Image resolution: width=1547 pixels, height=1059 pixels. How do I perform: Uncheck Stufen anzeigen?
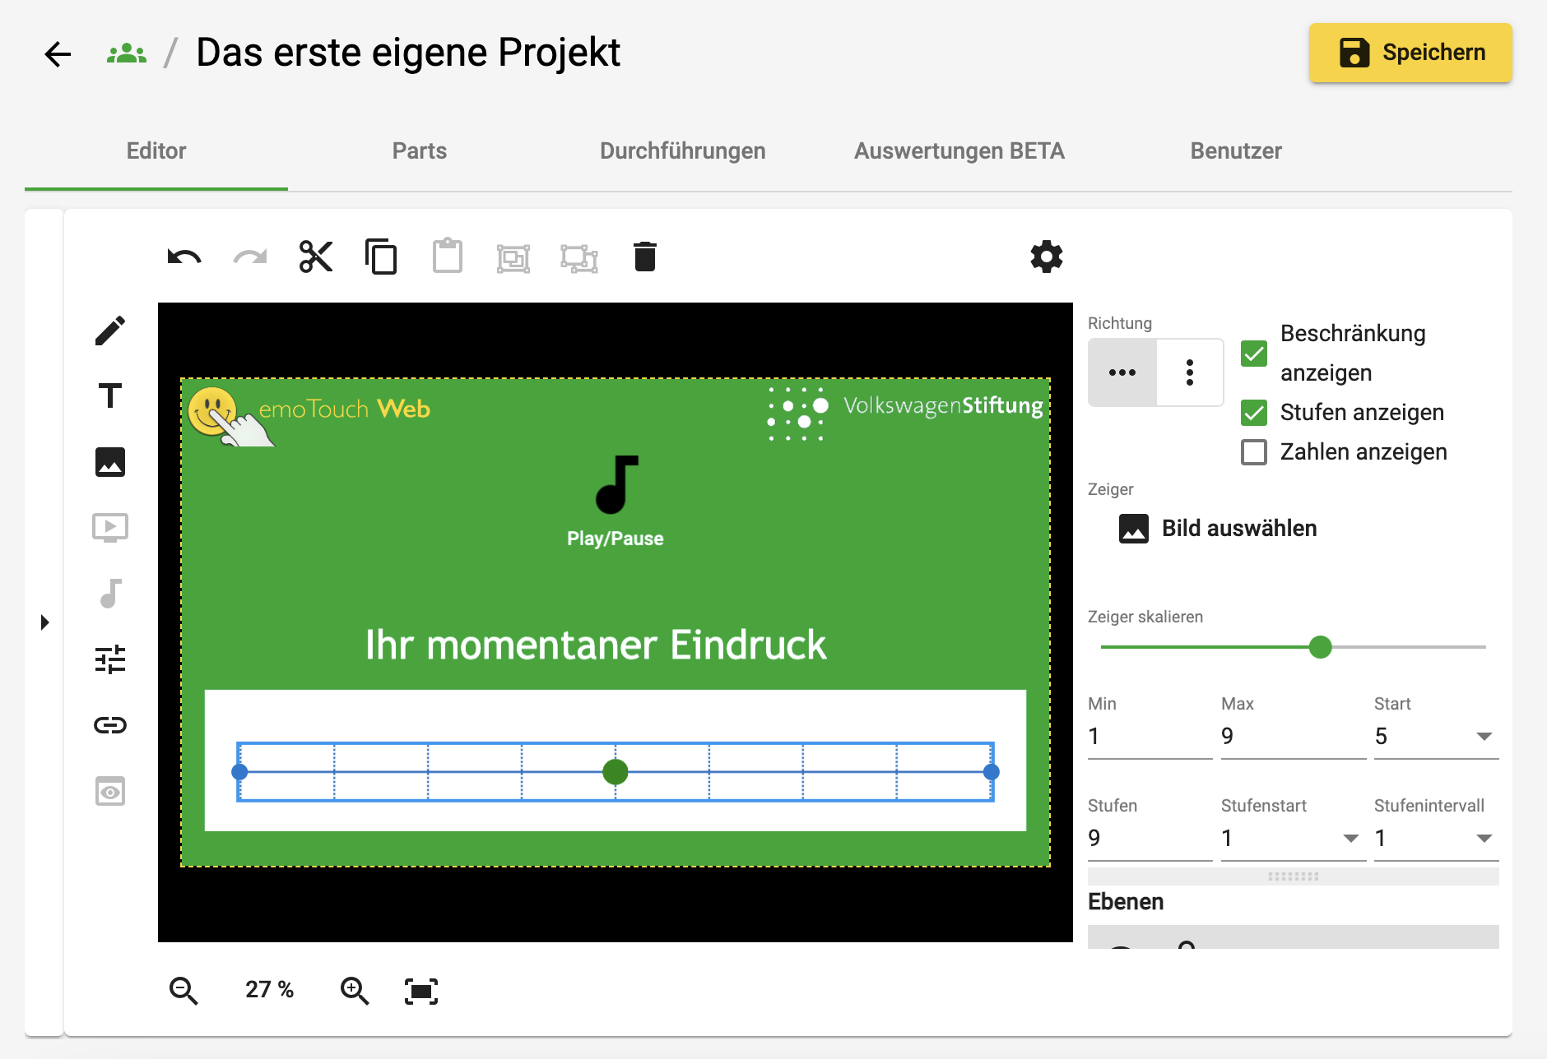[x=1254, y=412]
